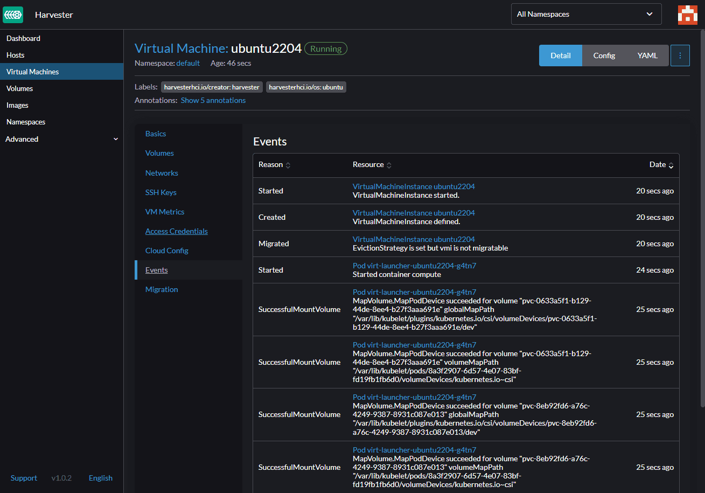Show 5 annotations
This screenshot has width=705, height=493.
pos(213,100)
